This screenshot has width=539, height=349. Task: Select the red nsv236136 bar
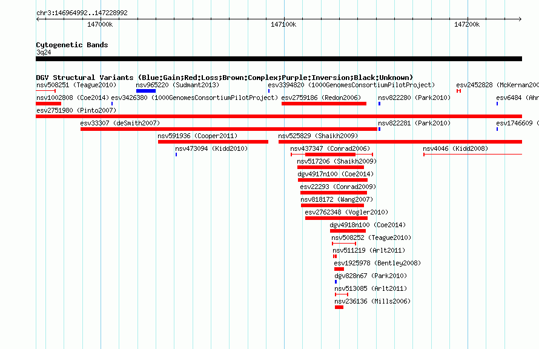(339, 307)
